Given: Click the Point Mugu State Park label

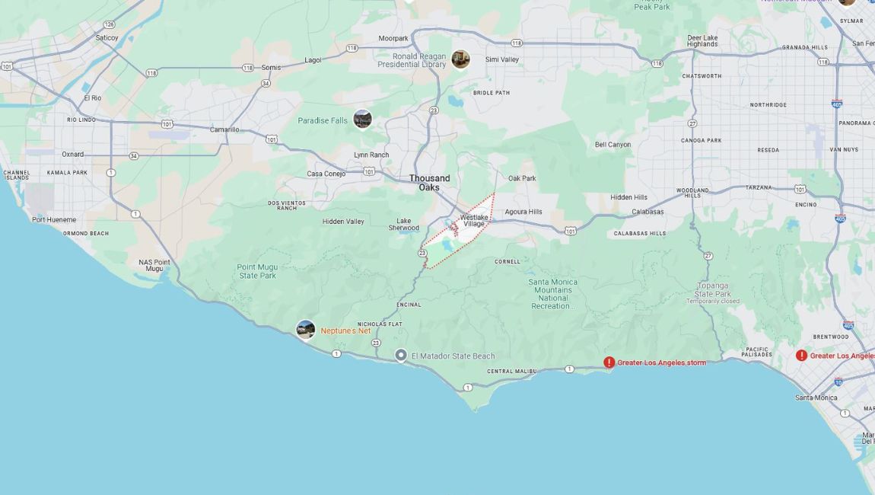Looking at the screenshot, I should pos(257,272).
